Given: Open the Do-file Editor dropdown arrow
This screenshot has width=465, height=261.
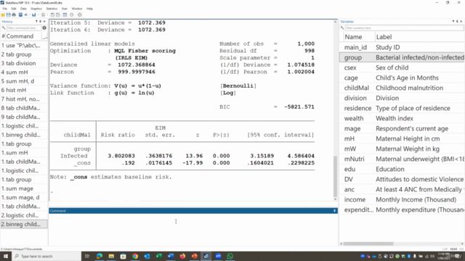Looking at the screenshot, I should (47, 14).
